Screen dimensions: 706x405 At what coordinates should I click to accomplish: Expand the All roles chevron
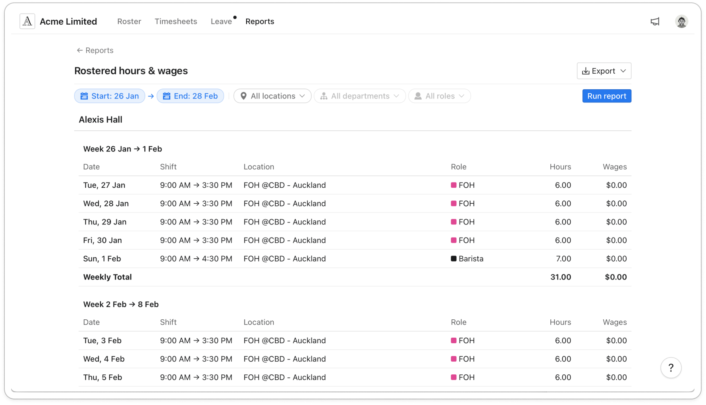coord(461,96)
